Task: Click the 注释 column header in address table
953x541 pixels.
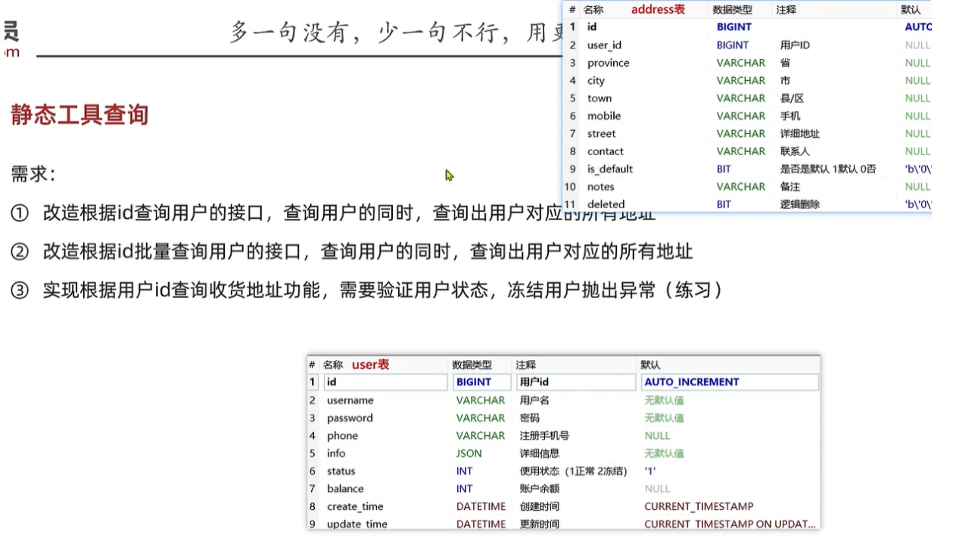Action: pyautogui.click(x=785, y=10)
